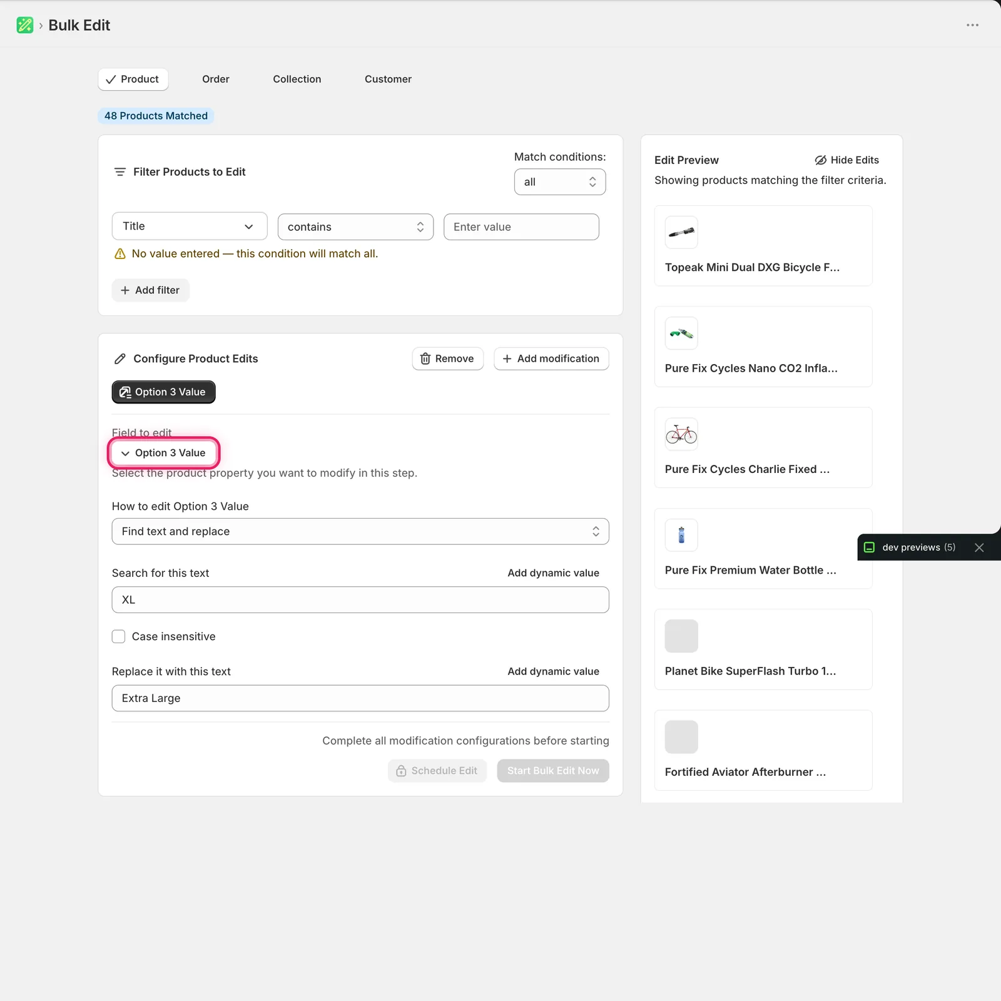The image size is (1001, 1001).
Task: Click the Schedule Edit button
Action: pos(437,771)
